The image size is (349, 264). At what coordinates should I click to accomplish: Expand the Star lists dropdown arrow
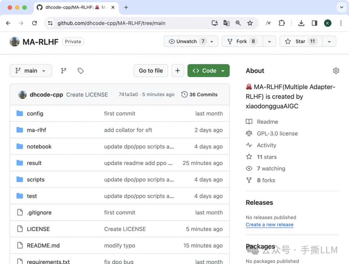[329, 42]
